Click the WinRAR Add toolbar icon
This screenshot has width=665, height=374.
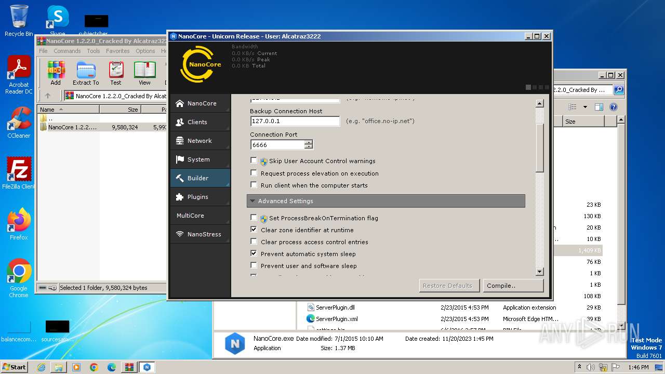tap(56, 73)
